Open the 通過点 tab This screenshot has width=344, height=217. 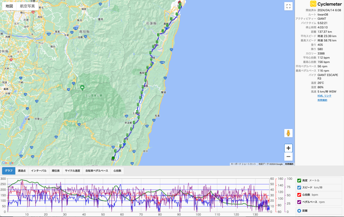click(x=22, y=171)
